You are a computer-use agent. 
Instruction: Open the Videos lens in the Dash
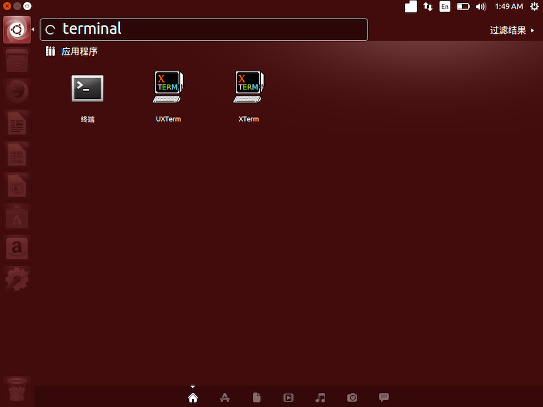coord(288,397)
